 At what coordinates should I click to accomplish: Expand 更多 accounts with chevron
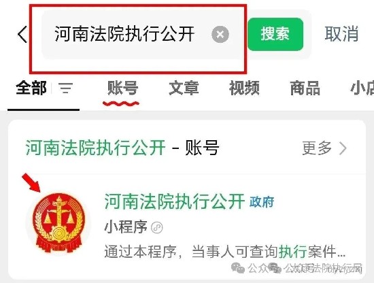click(x=324, y=148)
